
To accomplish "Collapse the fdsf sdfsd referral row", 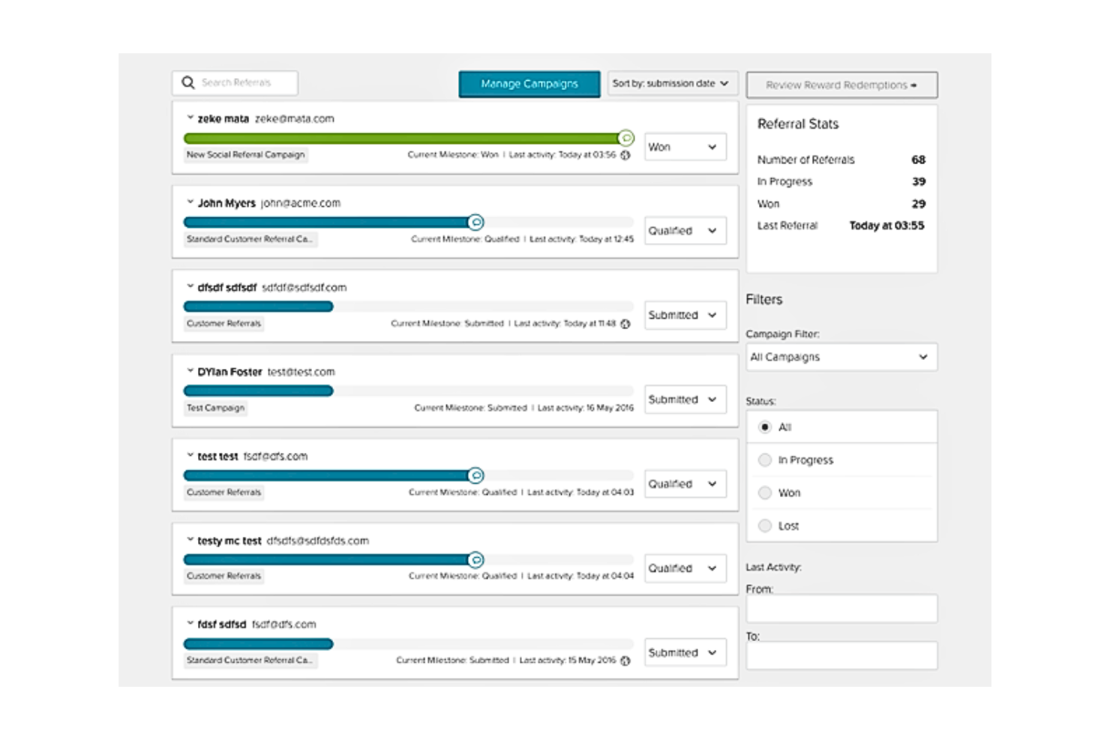I will coord(190,623).
